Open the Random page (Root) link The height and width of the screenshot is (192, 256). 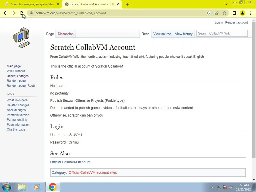pos(21,85)
